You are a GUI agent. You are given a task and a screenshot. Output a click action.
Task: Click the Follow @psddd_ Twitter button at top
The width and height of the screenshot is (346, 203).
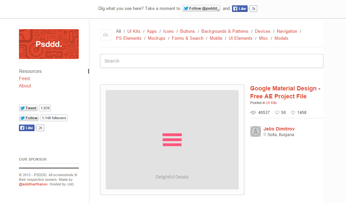(201, 9)
